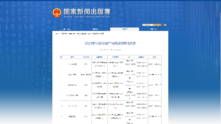Viewport: 221px width, 124px height.
Task: Click the gold button beside the search magnifier
Action: [x=158, y=25]
